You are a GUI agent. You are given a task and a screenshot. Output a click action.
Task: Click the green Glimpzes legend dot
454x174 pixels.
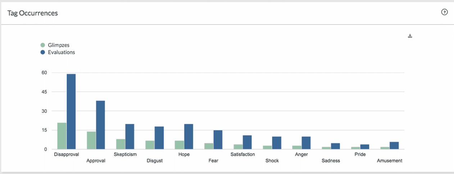(42, 45)
